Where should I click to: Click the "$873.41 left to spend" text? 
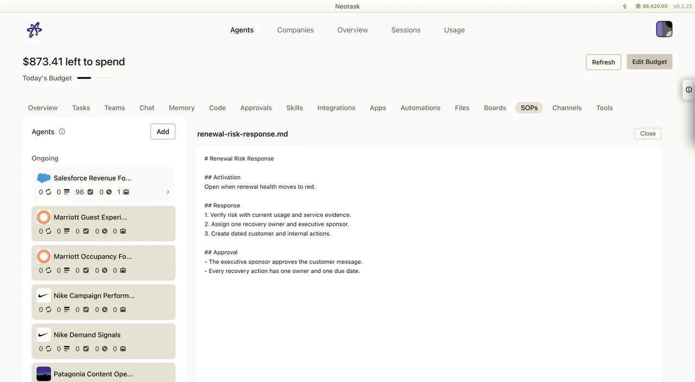[x=74, y=62]
